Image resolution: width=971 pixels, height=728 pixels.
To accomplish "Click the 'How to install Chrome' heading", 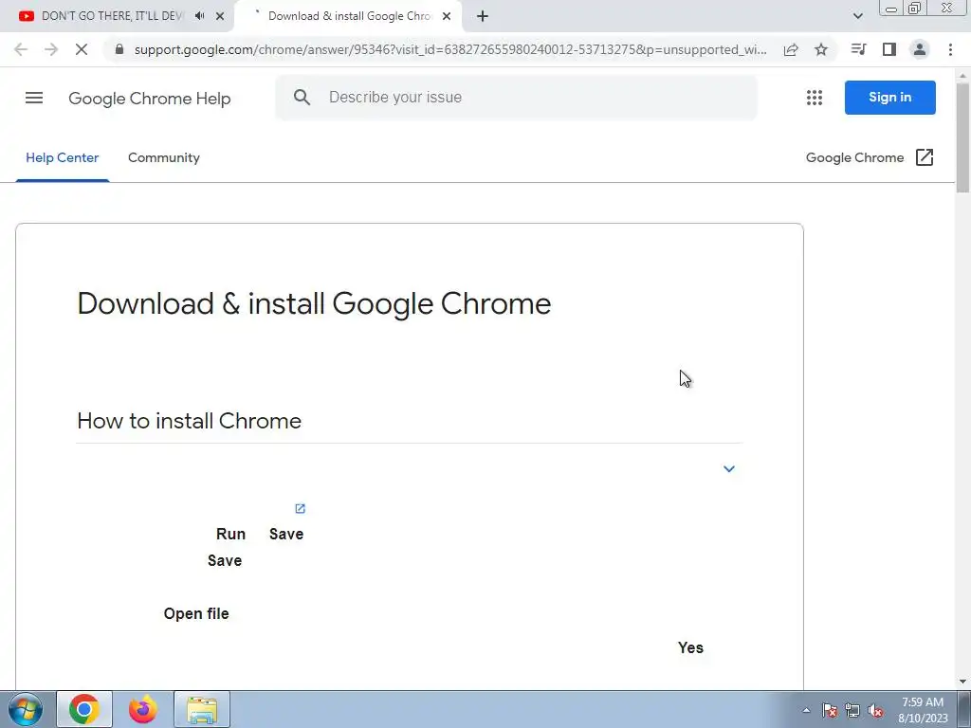I will [x=189, y=421].
